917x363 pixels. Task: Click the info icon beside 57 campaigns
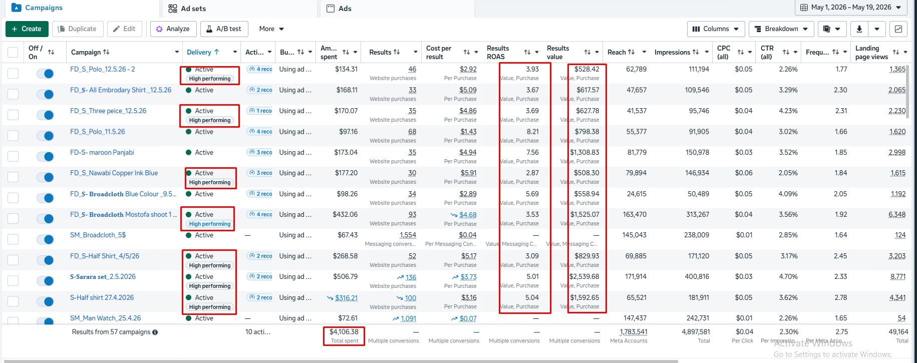155,332
